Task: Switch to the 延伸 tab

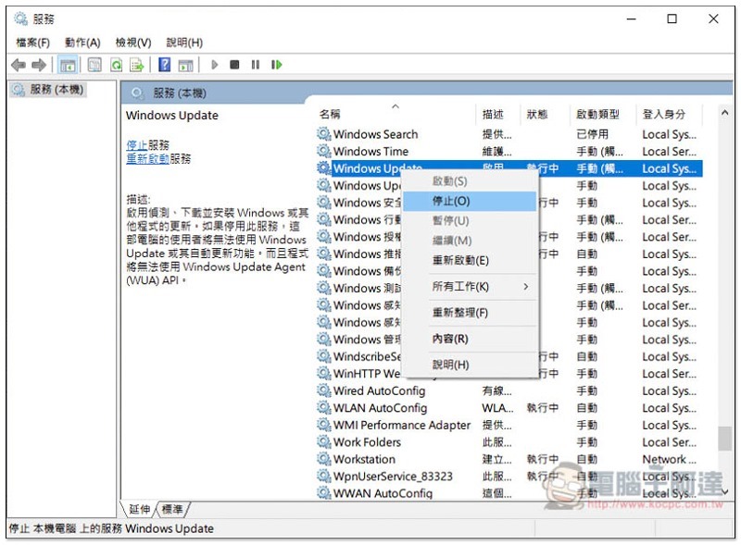Action: tap(140, 510)
